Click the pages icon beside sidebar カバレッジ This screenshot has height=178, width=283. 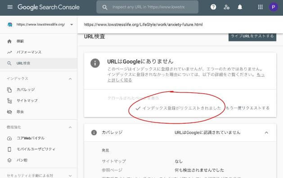point(9,90)
